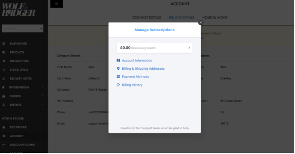
Task: Click the Dashboard paw icon
Action: click(x=4, y=44)
